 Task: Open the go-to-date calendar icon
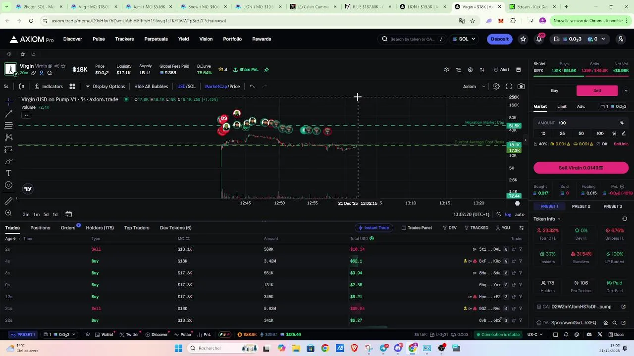click(68, 215)
